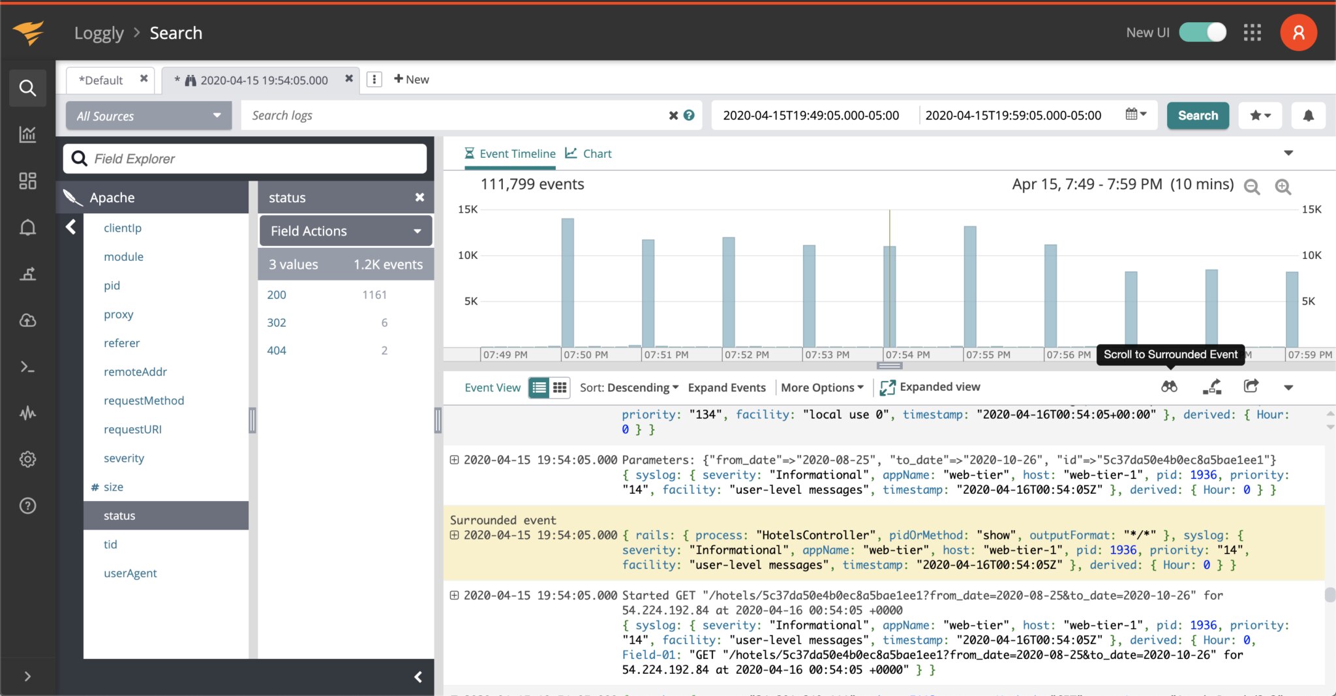The height and width of the screenshot is (696, 1336).
Task: Open the Field Actions dropdown
Action: (x=344, y=230)
